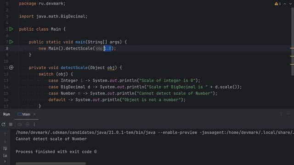Expand hidden console toolbar items chevron
This screenshot has height=165, width=294.
coord(5,161)
